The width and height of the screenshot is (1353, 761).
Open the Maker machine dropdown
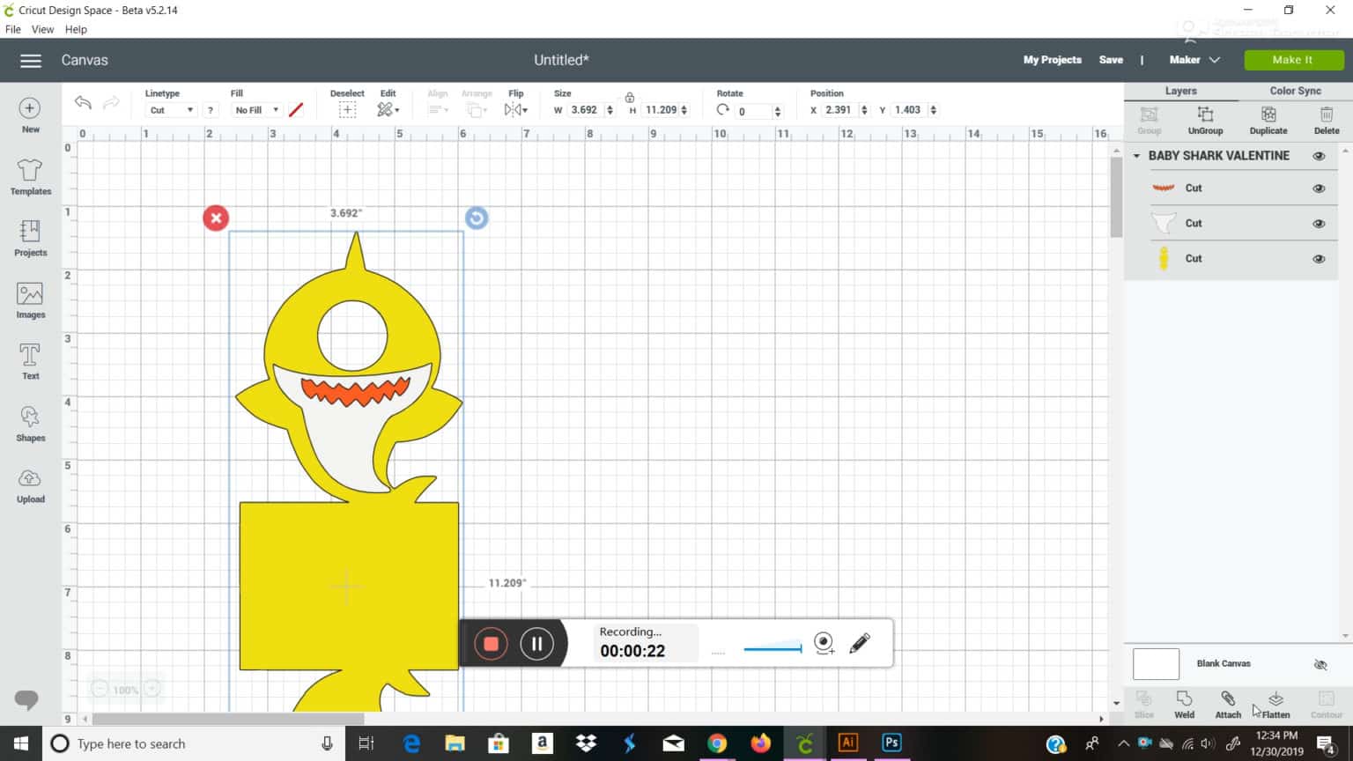click(1194, 60)
